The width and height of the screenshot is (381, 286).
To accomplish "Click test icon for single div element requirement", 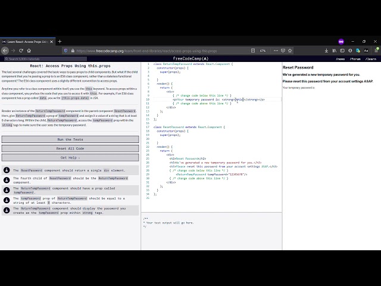I will (x=7, y=170).
